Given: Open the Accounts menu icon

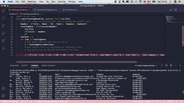Looking at the screenshot, I should click(4, 88).
